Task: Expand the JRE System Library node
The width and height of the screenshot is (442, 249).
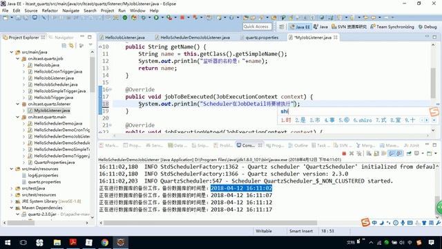Action: [x=12, y=201]
